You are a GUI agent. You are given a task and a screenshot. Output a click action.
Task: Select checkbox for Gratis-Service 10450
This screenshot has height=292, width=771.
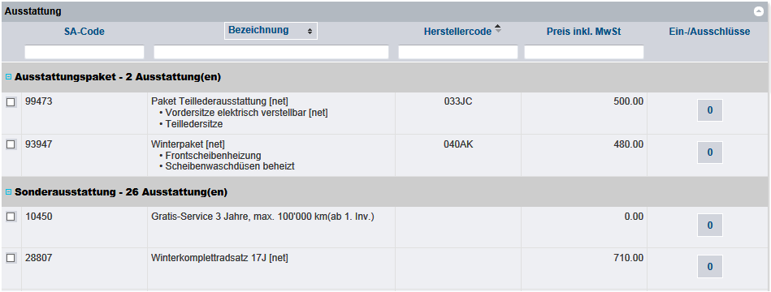pos(11,217)
